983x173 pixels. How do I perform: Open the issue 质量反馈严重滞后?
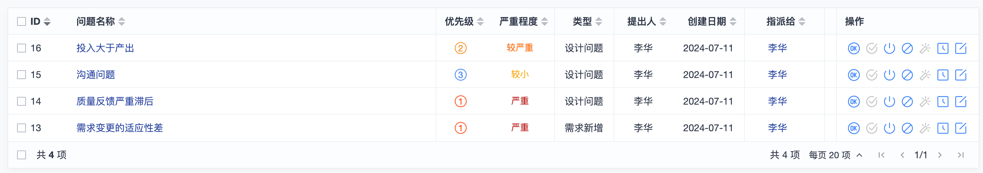click(x=115, y=102)
